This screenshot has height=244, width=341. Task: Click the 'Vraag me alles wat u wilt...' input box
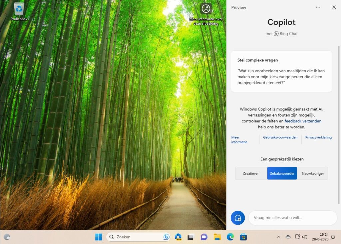(293, 218)
